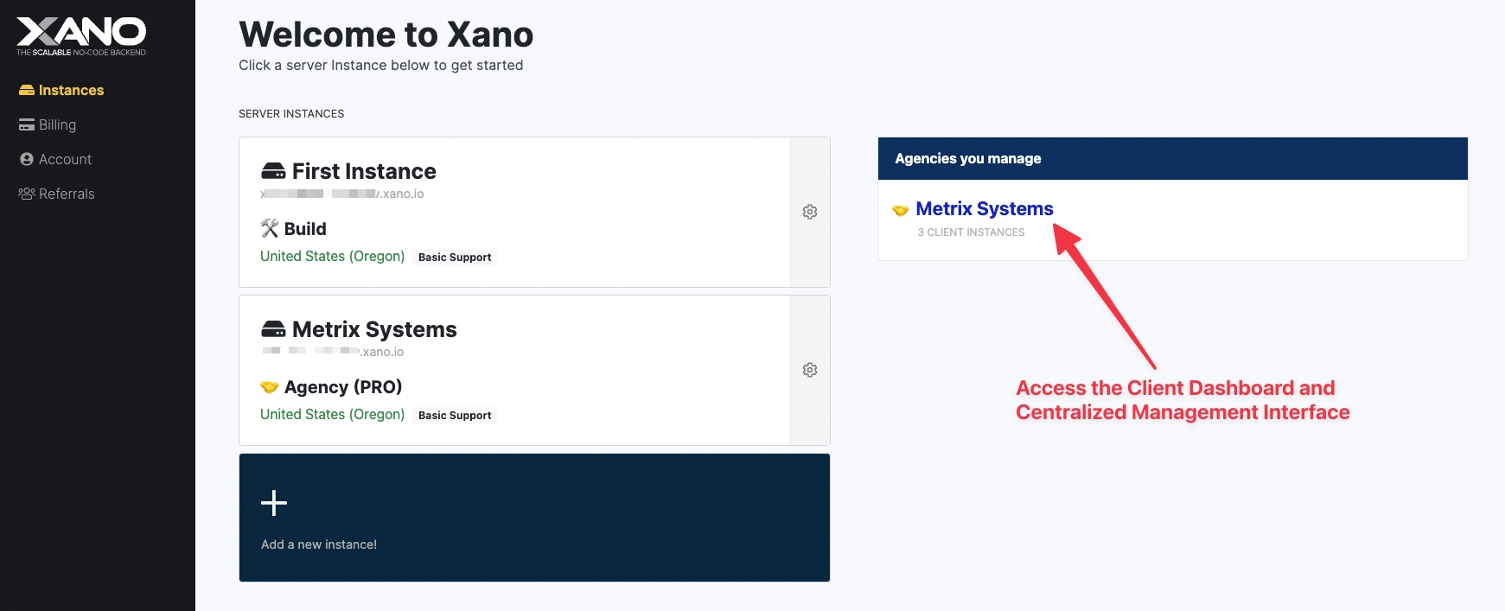Click the Instances drive icon in the sidebar
1505x611 pixels.
coord(27,90)
